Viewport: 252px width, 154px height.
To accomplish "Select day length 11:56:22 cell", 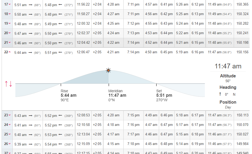I will [83, 4].
